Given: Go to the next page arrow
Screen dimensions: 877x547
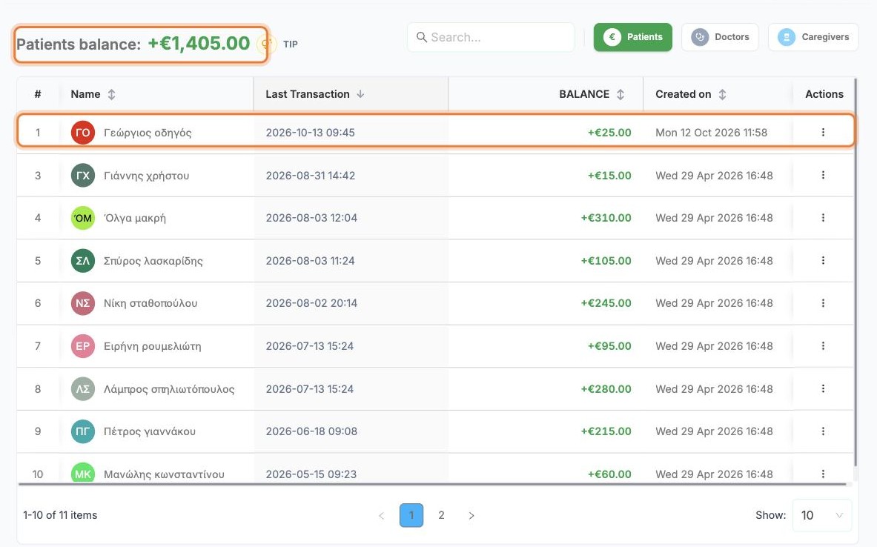Looking at the screenshot, I should (x=471, y=515).
